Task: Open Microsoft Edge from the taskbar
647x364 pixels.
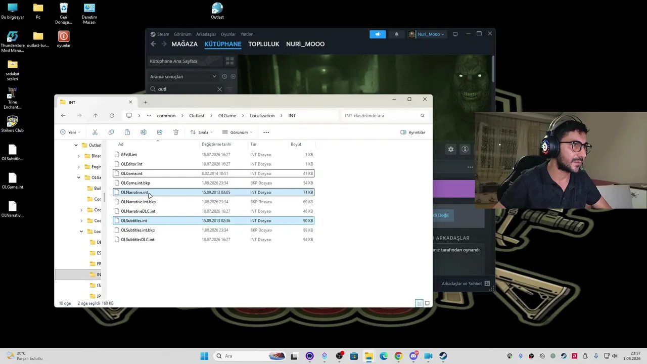Action: point(384,356)
